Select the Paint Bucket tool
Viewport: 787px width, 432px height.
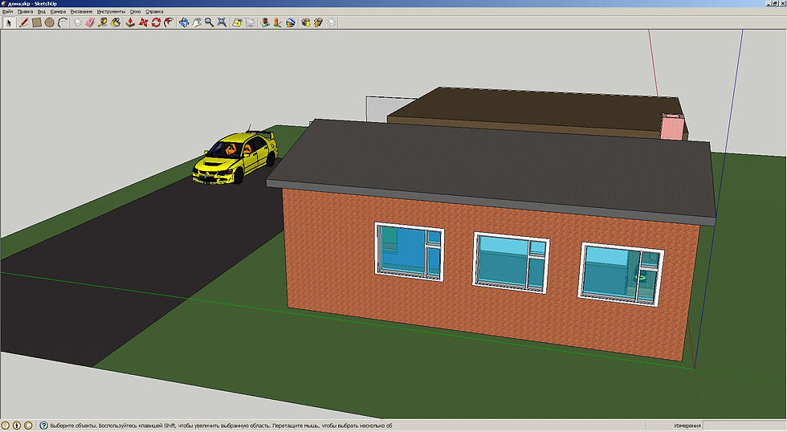pos(116,22)
